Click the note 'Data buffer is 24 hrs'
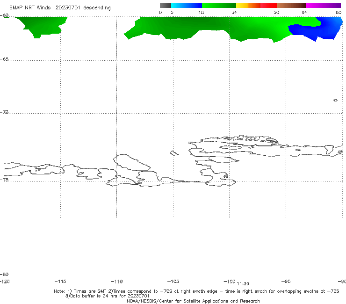 point(107,296)
